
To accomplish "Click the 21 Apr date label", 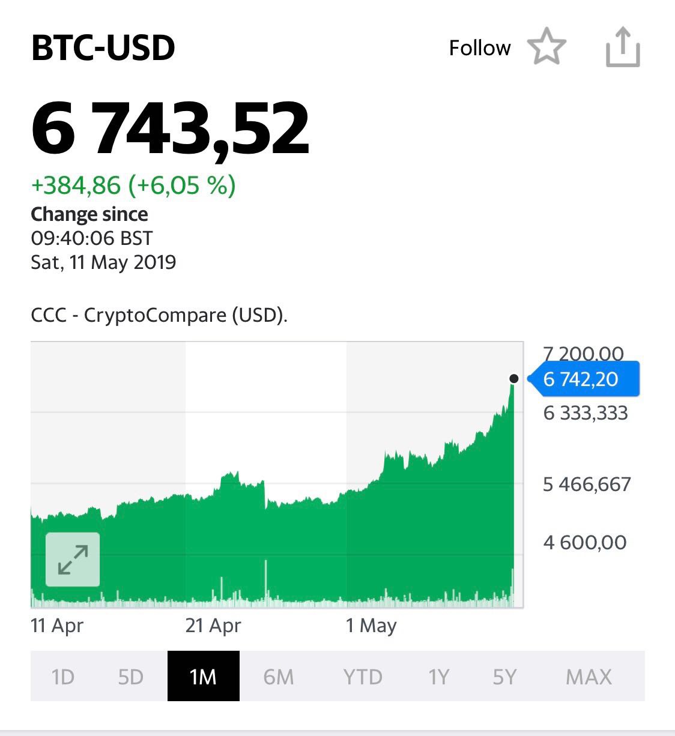I will [x=213, y=626].
